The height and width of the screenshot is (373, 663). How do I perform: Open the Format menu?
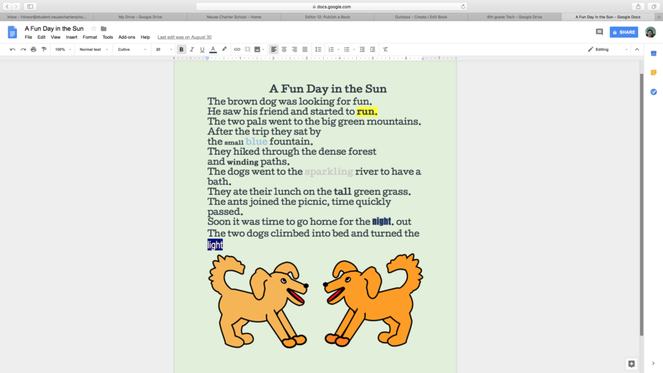[89, 37]
